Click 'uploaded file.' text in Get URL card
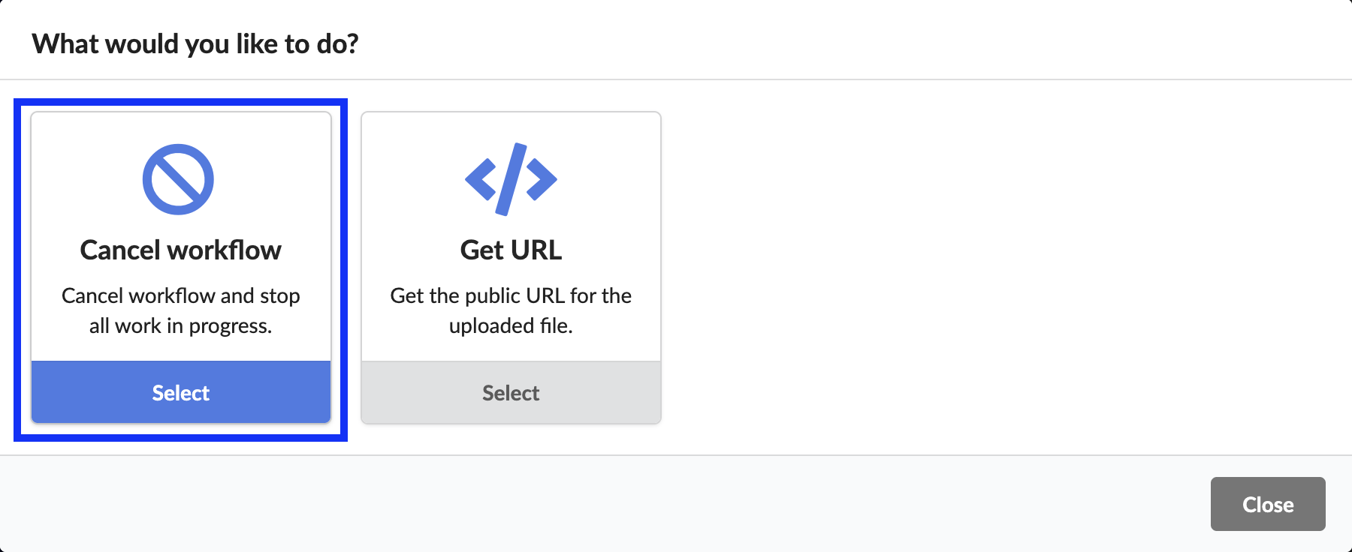This screenshot has width=1352, height=552. pos(511,325)
